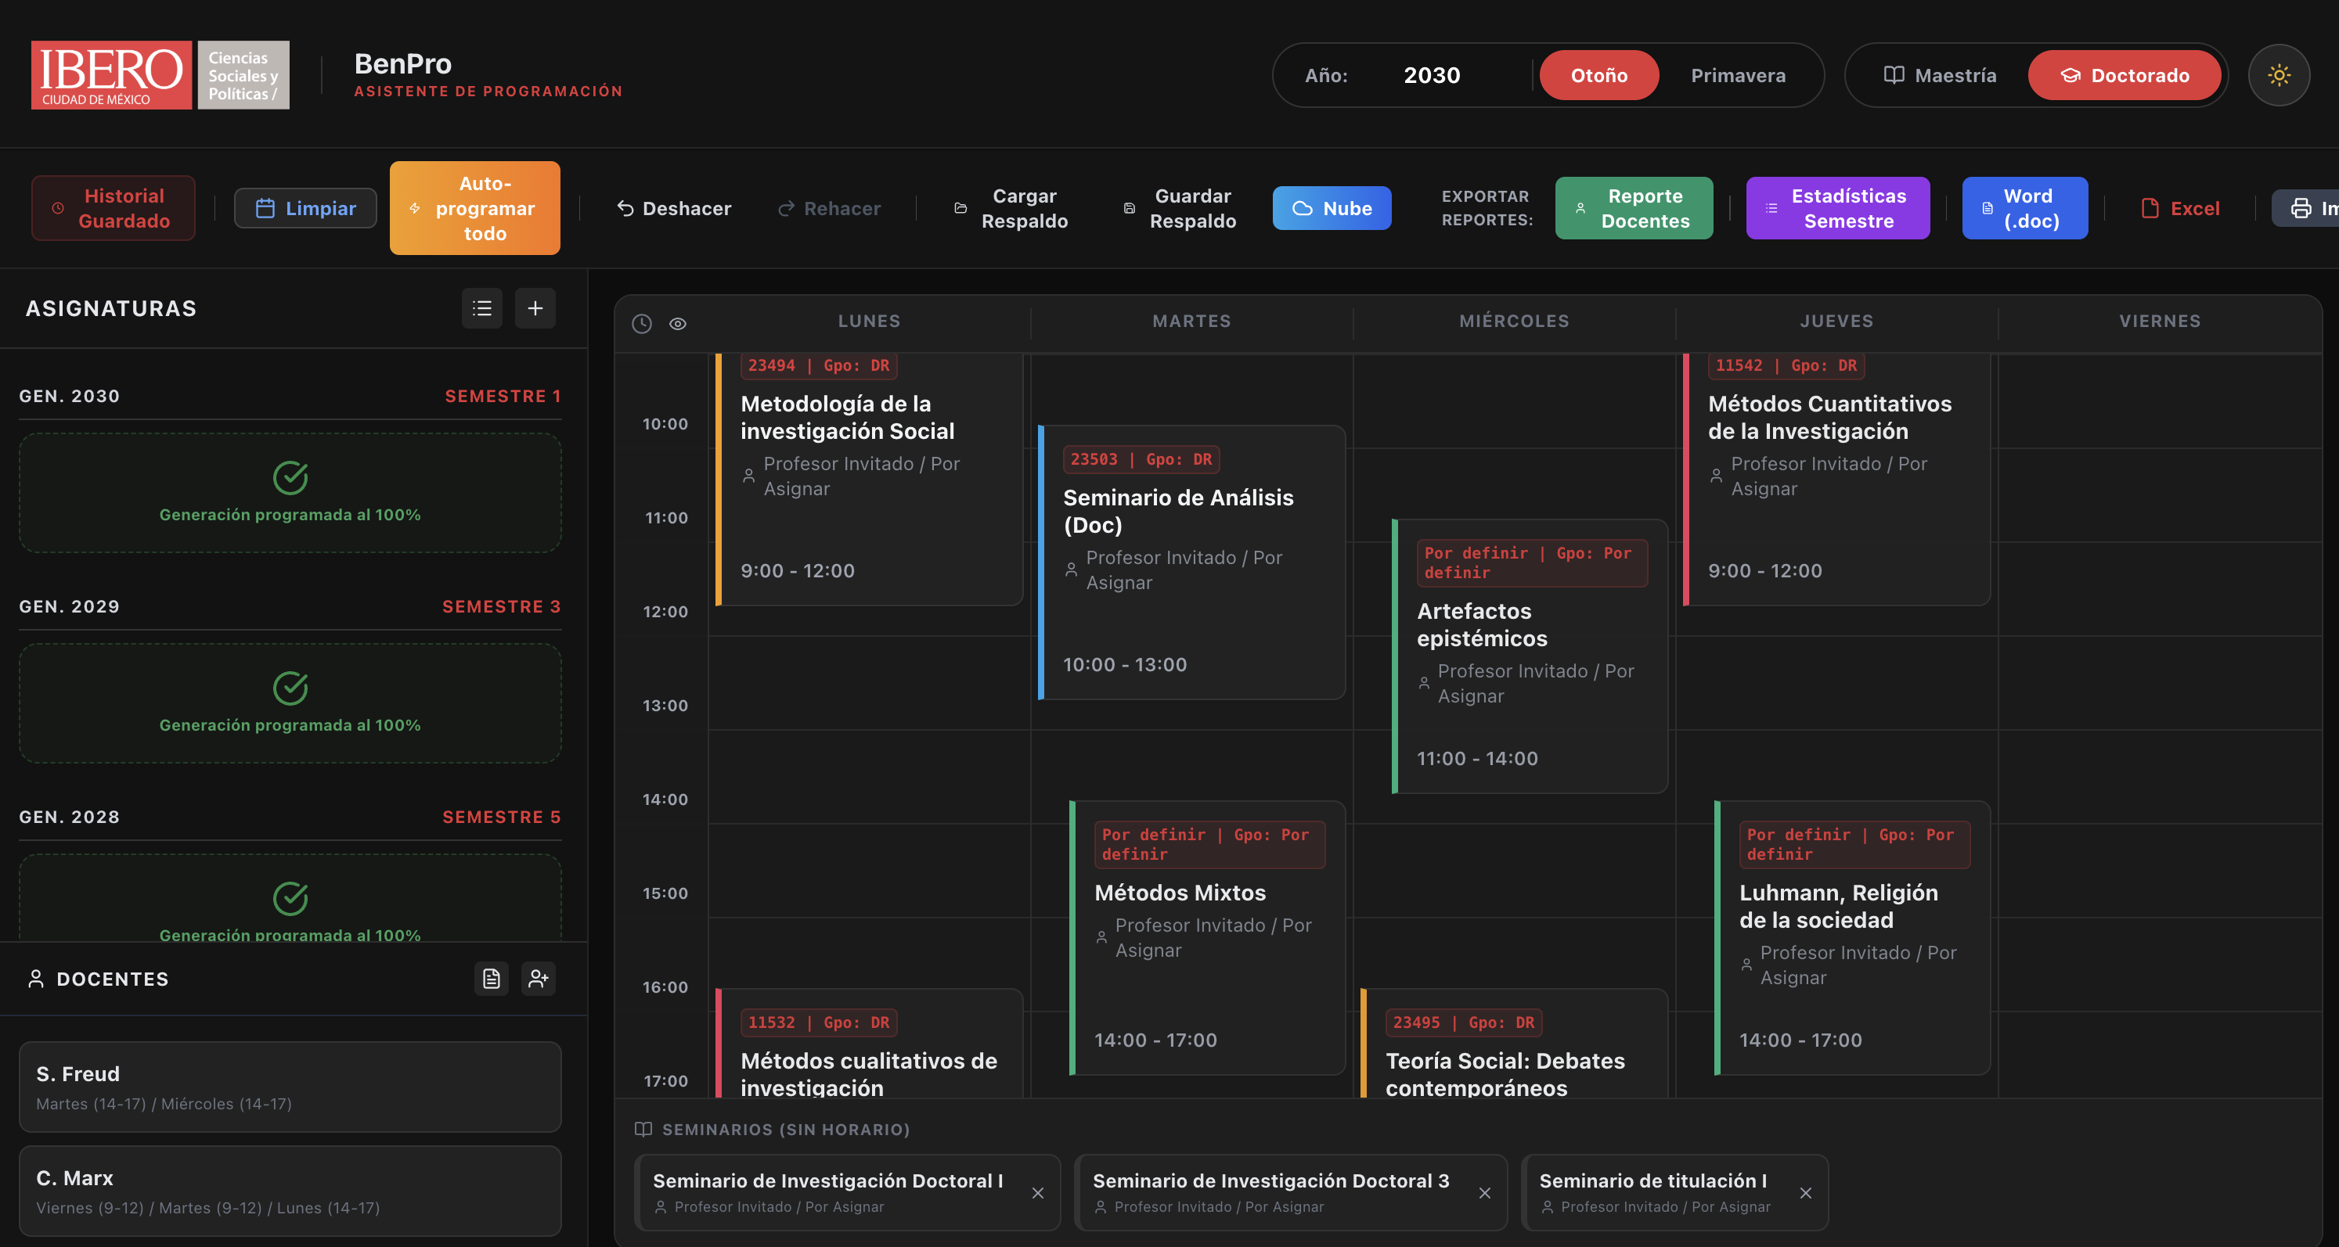
Task: Toggle the light/dark theme sun icon
Action: click(x=2278, y=75)
